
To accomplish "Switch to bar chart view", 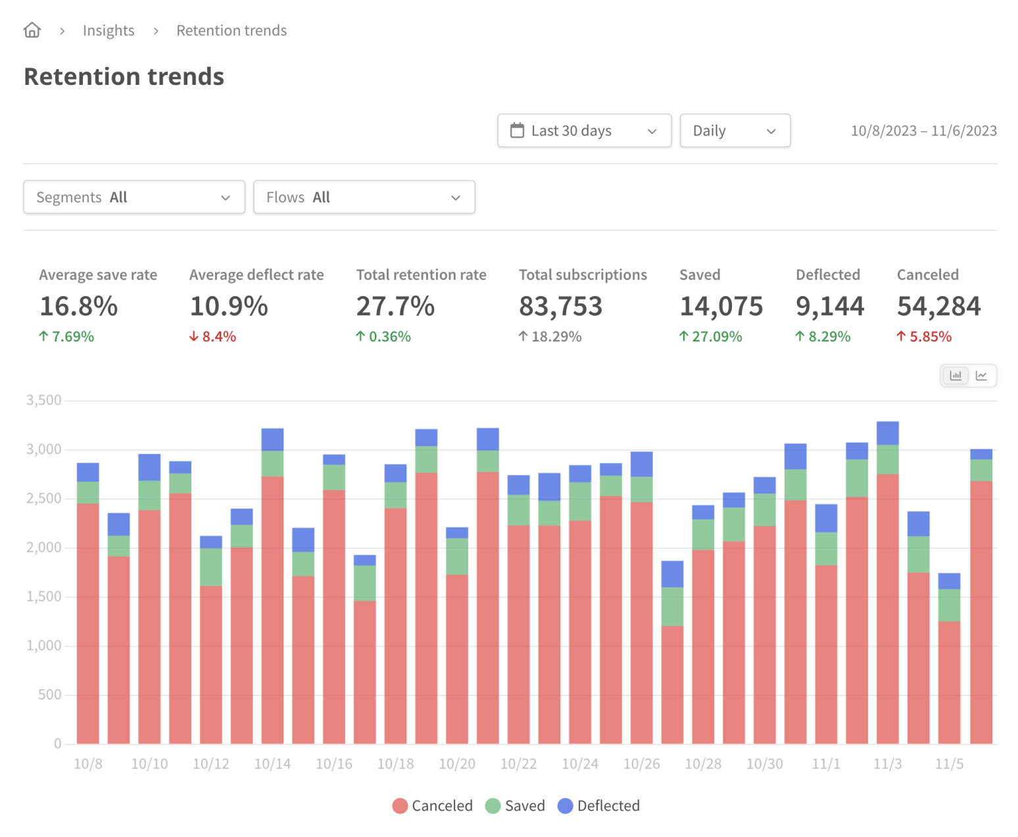I will click(x=955, y=375).
